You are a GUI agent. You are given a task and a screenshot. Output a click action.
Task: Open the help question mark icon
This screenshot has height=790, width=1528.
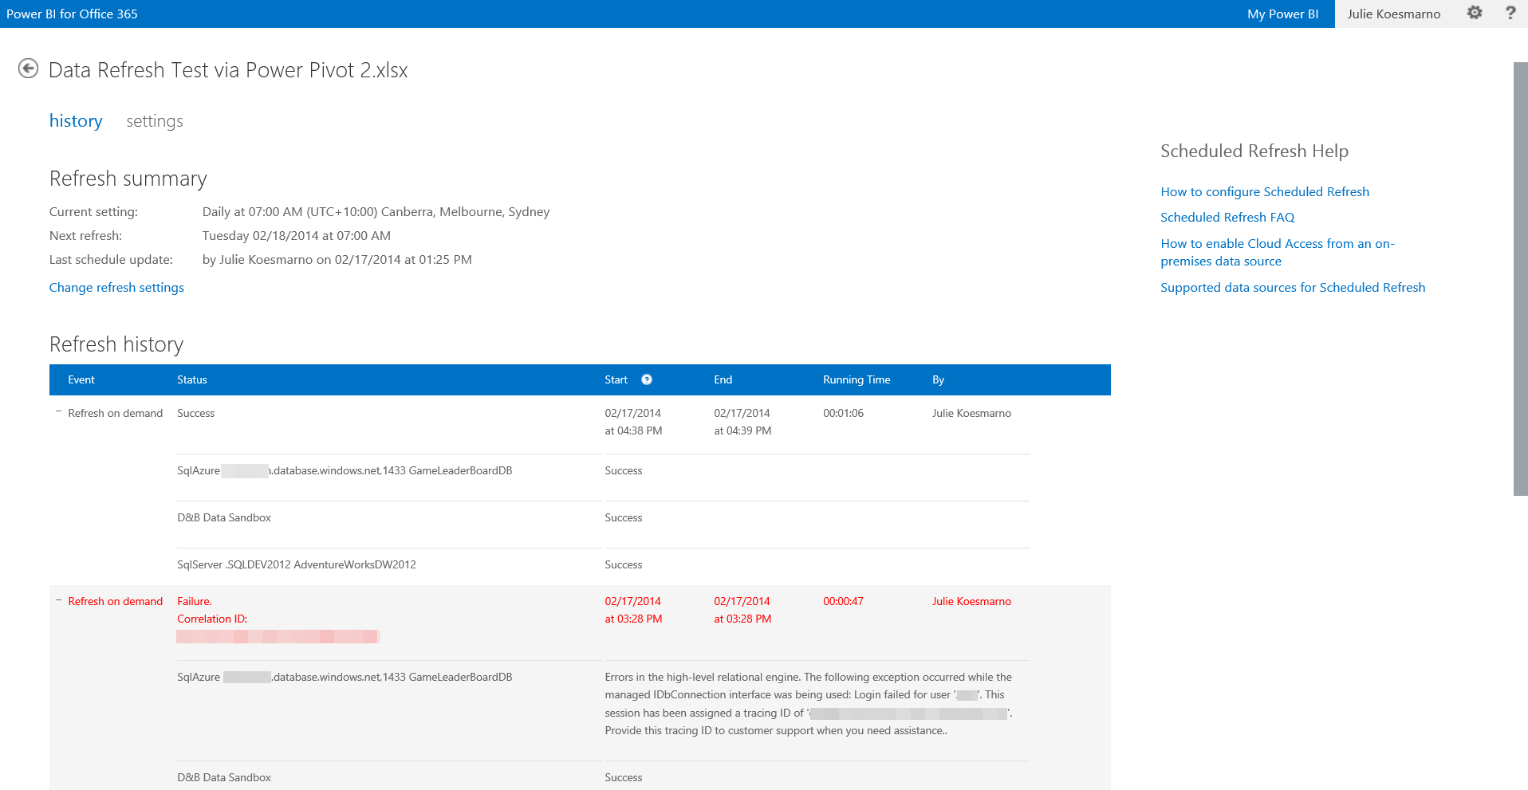coord(1510,13)
